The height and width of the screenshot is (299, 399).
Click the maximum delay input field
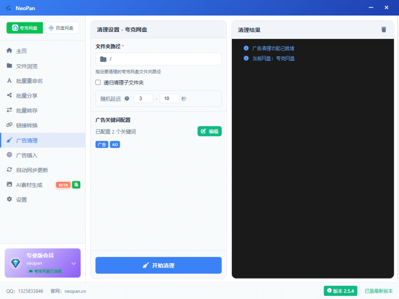coord(169,99)
